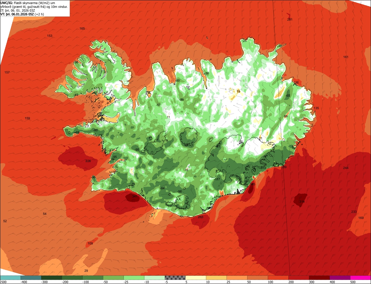Click the value -98 in the south
The height and width of the screenshot is (284, 371).
coord(179,191)
